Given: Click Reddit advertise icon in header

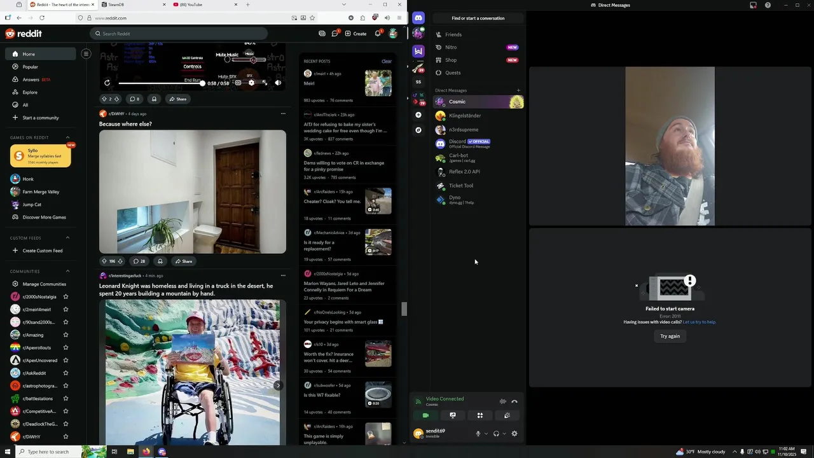Looking at the screenshot, I should click(322, 33).
